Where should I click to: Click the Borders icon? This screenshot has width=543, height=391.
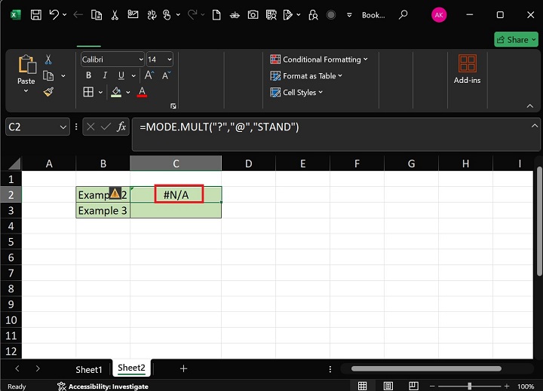(x=88, y=92)
